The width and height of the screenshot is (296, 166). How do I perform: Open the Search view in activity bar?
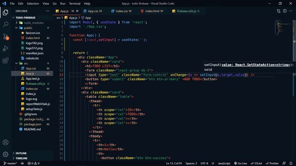coord(6,24)
